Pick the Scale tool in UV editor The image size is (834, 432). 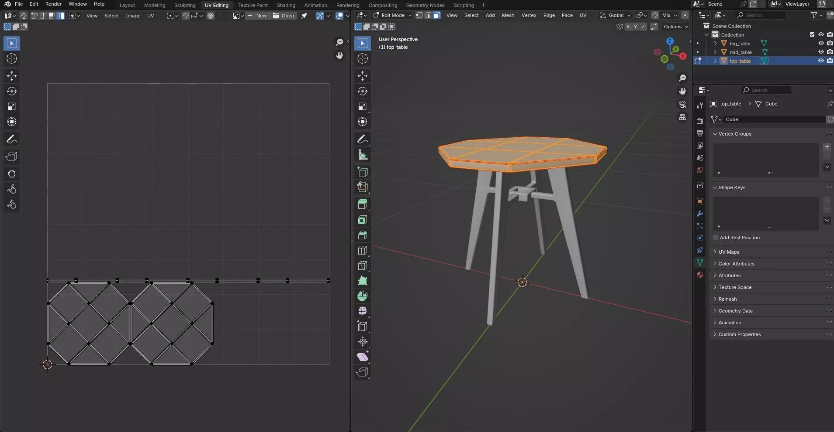(x=12, y=106)
